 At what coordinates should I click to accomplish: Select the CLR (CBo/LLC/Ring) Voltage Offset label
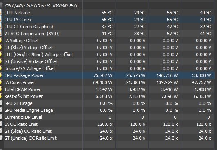39,55
